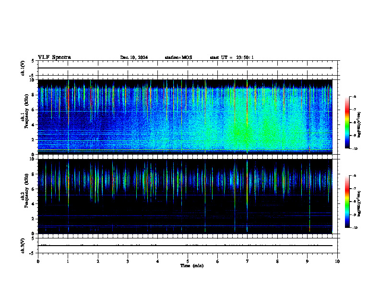
Task: Click the ch.2 spectrogram plot area
Action: click(185, 196)
